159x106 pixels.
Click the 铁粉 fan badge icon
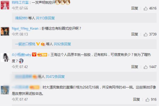coord(42,55)
